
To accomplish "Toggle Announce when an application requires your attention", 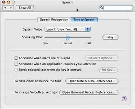I will click(16, 64).
